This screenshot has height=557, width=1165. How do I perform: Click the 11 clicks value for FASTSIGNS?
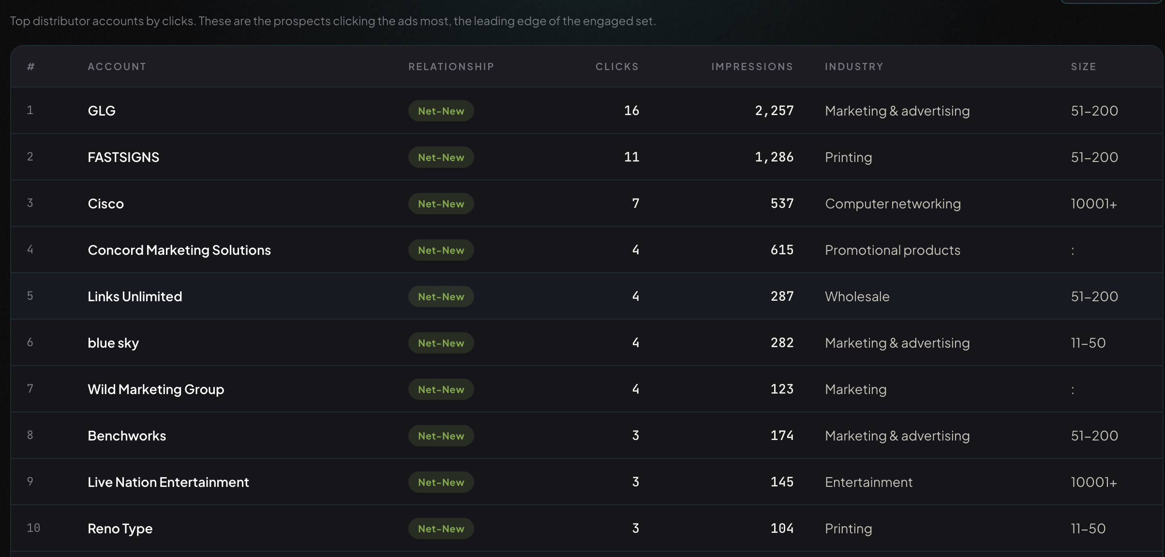pyautogui.click(x=631, y=157)
